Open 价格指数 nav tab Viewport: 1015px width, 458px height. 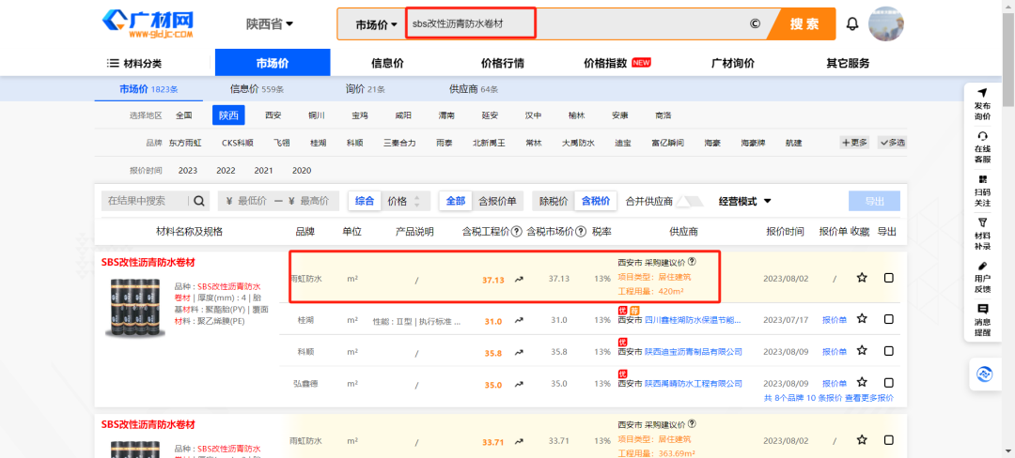(x=617, y=63)
